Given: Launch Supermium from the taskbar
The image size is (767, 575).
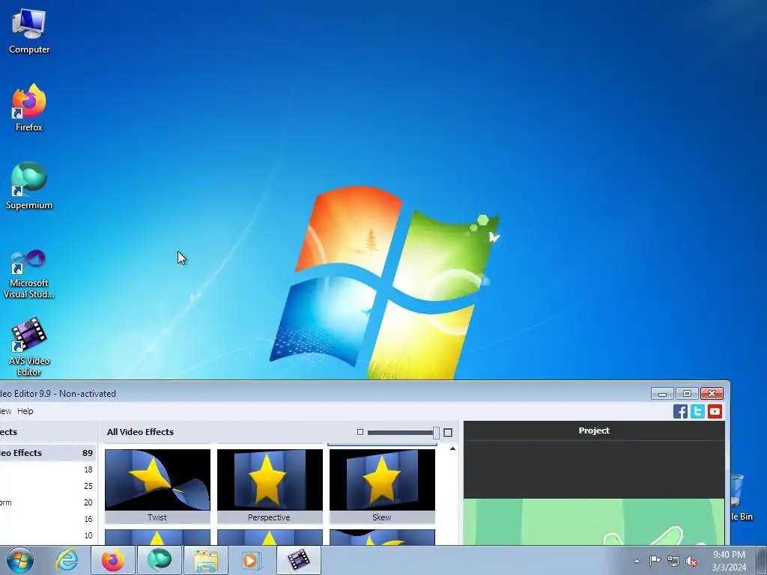Looking at the screenshot, I should click(x=160, y=560).
